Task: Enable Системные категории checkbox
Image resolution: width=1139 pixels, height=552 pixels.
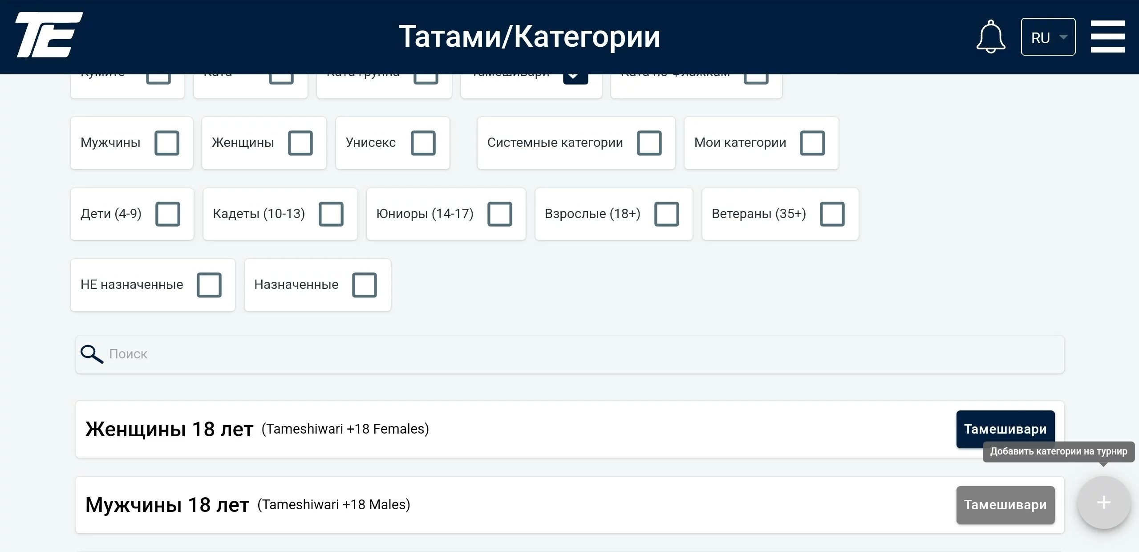Action: pyautogui.click(x=649, y=143)
